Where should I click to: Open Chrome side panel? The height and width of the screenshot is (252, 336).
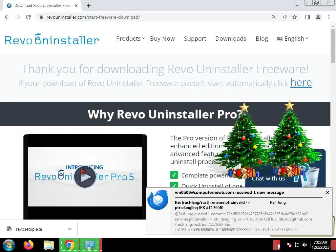308,17
